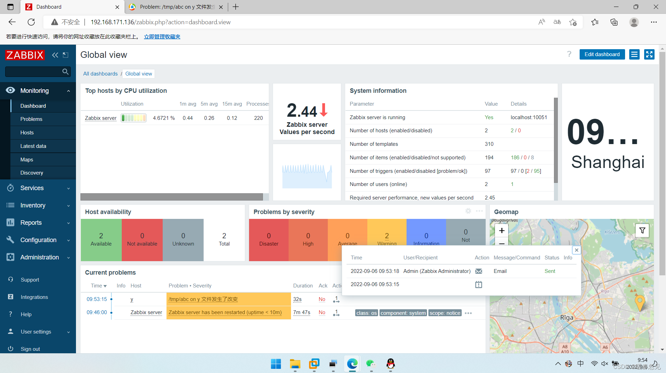
Task: Click the CPU widget horizontal scrollbar
Action: (171, 197)
